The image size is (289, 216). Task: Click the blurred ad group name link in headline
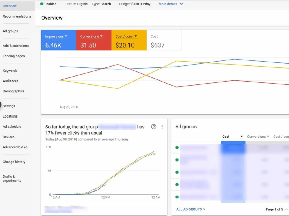[x=117, y=127]
